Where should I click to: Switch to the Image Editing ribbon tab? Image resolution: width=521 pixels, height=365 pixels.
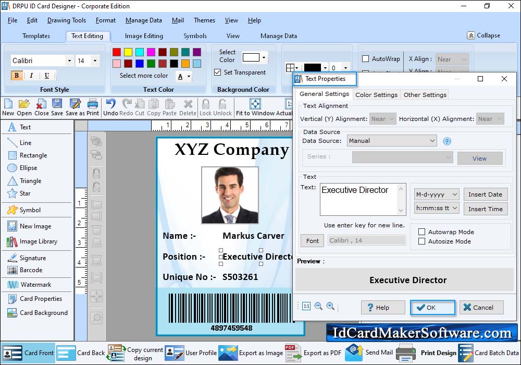(144, 36)
